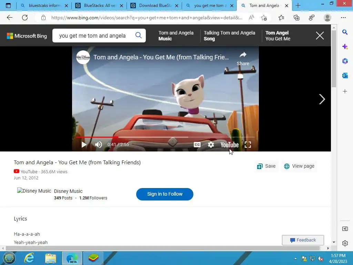Screen dimensions: 353x265
Task: Switch to you get me tom tab
Action: tap(210, 6)
